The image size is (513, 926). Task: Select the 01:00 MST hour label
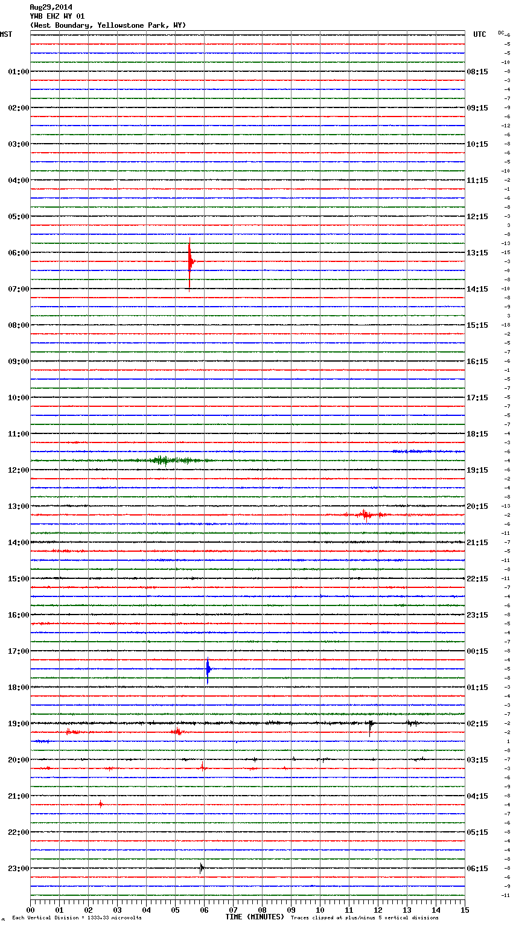pos(19,72)
